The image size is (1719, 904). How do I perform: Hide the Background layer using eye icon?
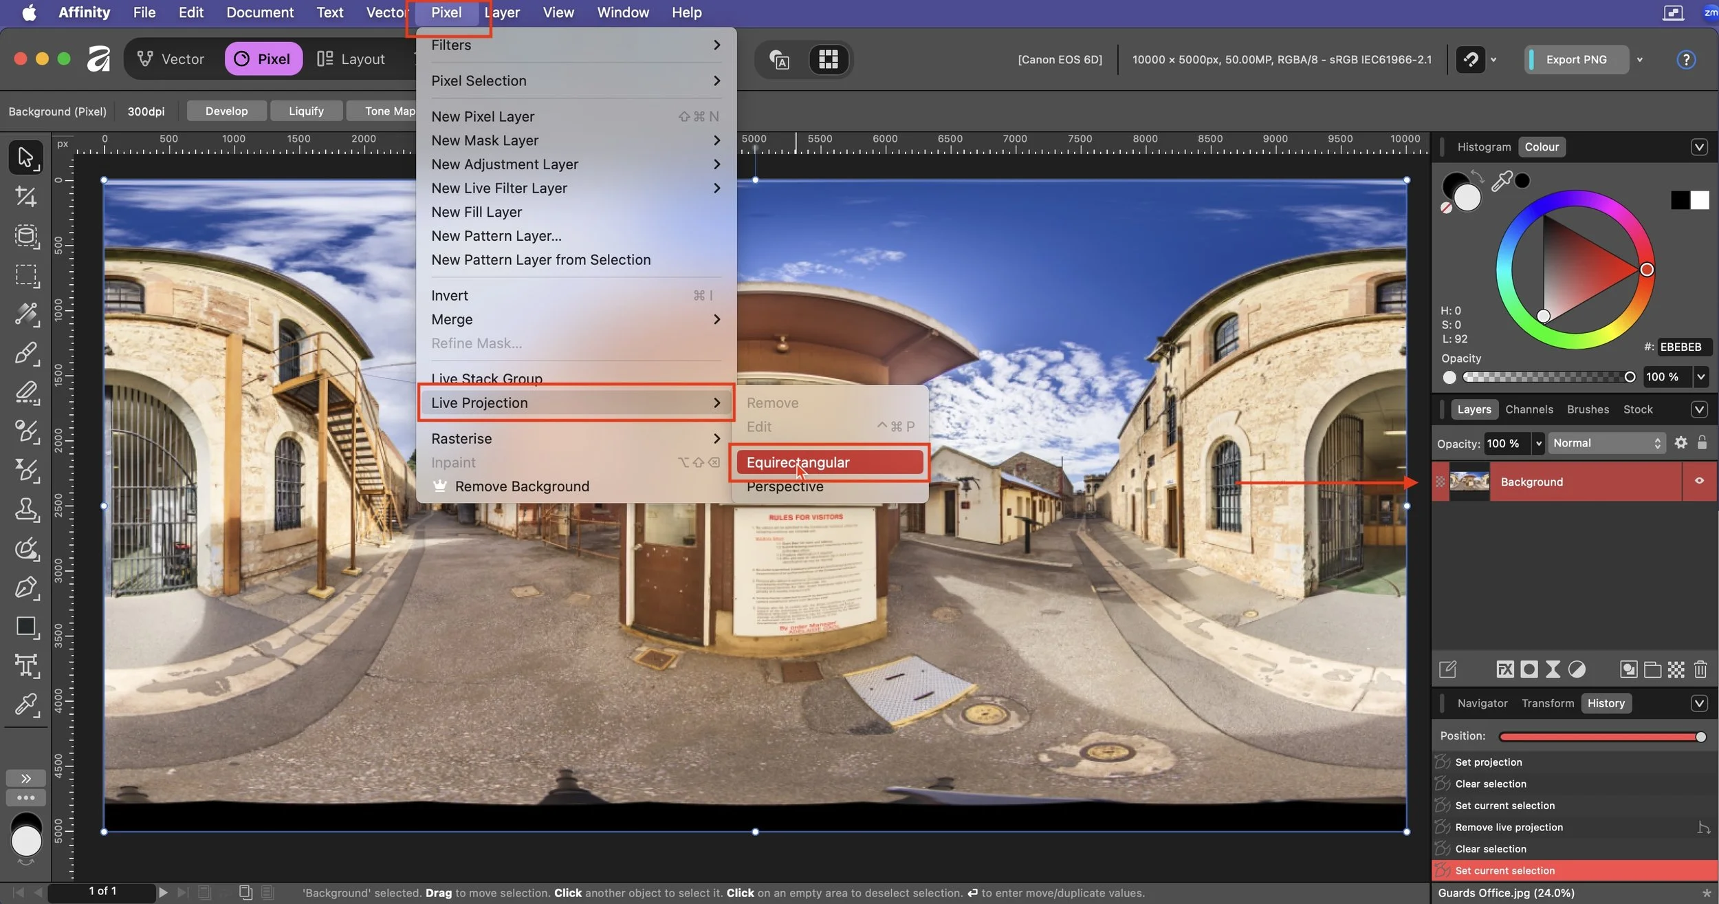click(x=1699, y=481)
